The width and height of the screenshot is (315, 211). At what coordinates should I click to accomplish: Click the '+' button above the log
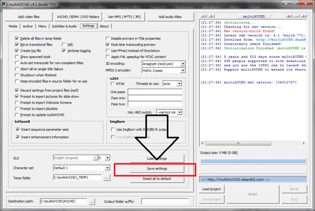[304, 16]
